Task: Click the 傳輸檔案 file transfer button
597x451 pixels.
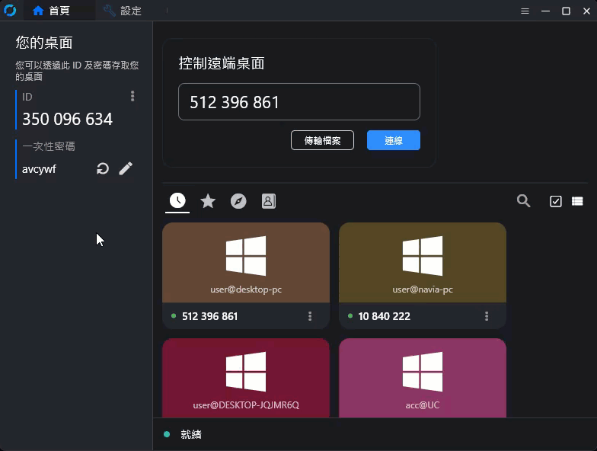Action: point(322,140)
